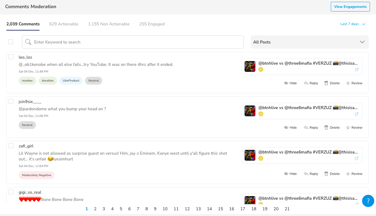This screenshot has width=376, height=216.
Task: Open the Last 7 days date filter
Action: (x=353, y=24)
